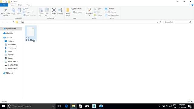194x109 pixels.
Task: Open Desktop in navigation pane
Action: pyautogui.click(x=10, y=41)
